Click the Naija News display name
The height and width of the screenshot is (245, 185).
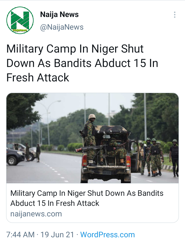tap(59, 14)
